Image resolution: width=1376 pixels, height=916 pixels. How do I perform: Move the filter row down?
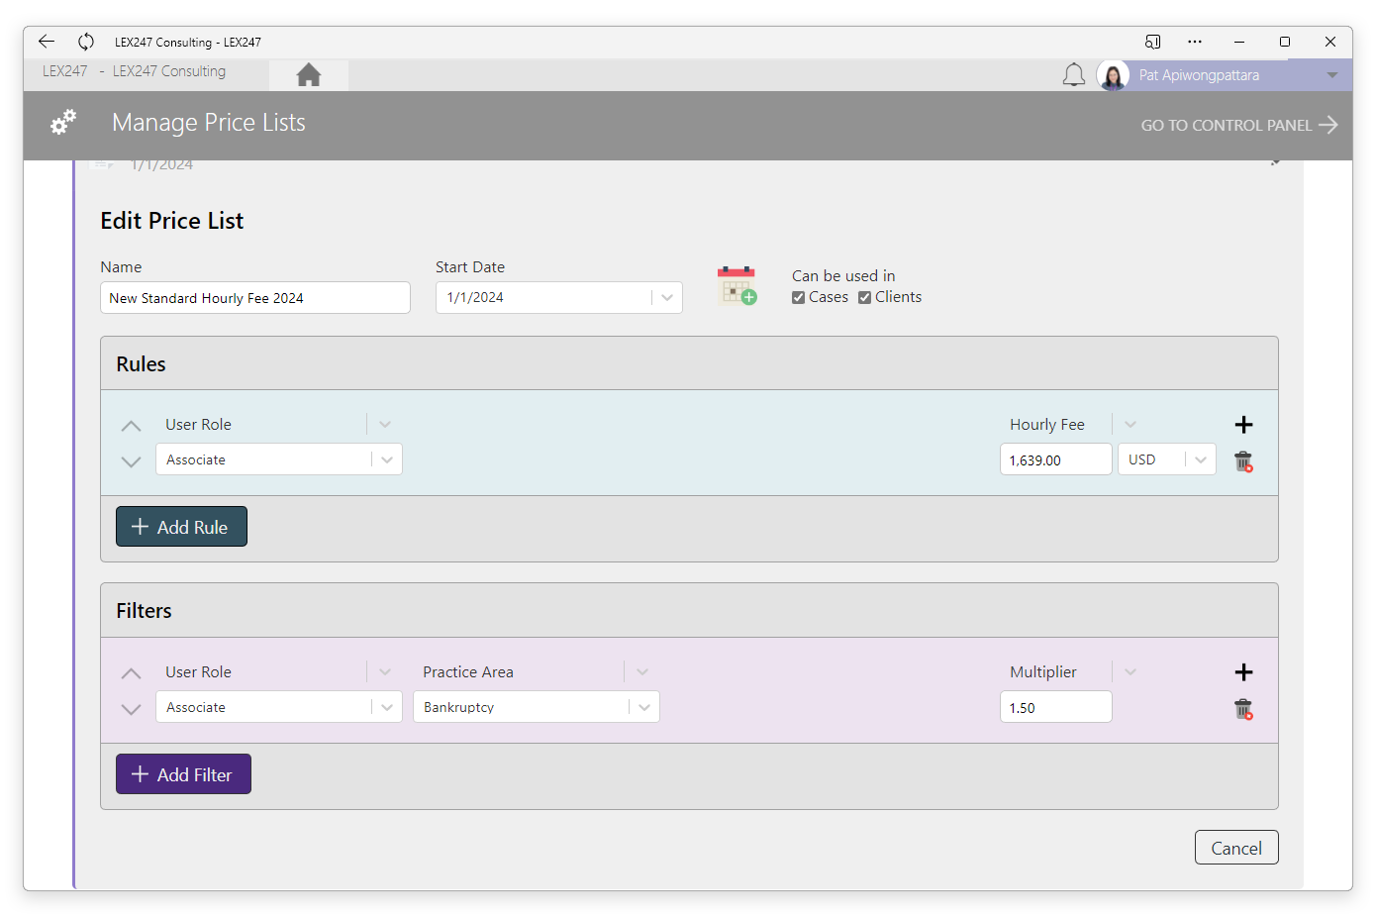click(131, 709)
